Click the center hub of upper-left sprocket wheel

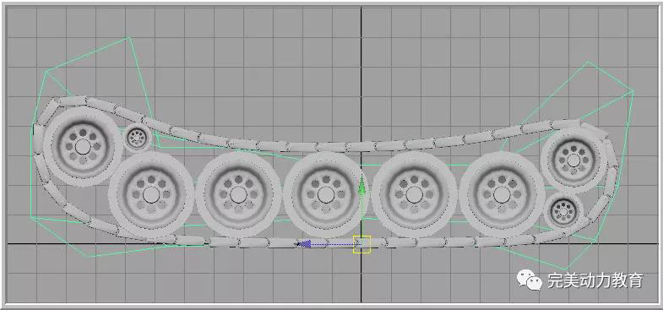click(83, 147)
